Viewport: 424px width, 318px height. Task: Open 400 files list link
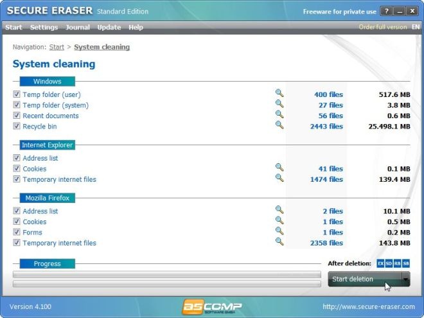point(328,94)
